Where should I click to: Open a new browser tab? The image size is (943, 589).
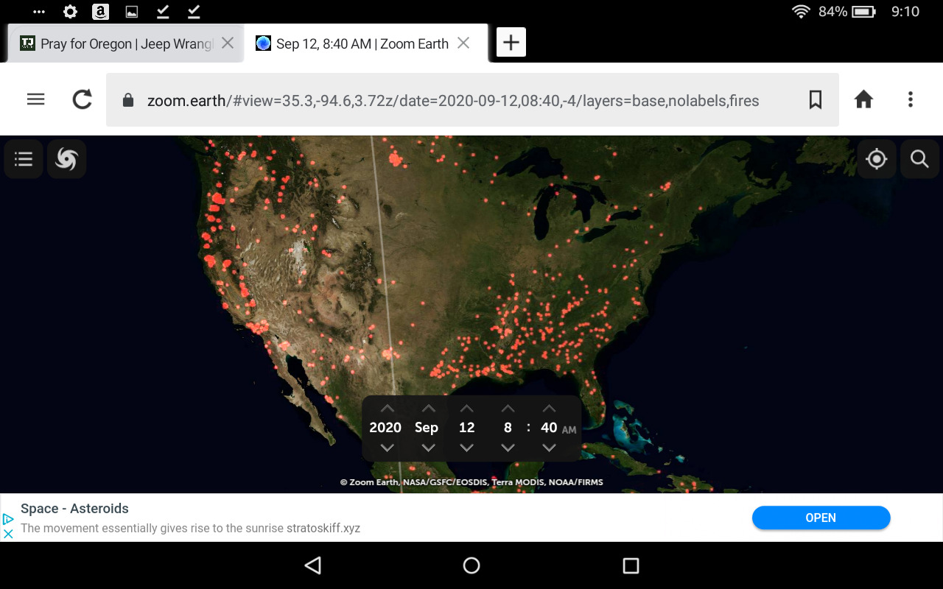(x=511, y=43)
